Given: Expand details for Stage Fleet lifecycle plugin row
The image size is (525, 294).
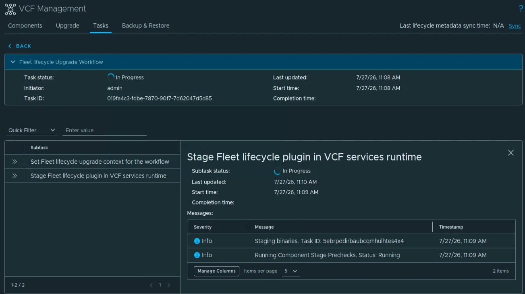Looking at the screenshot, I should tap(15, 176).
